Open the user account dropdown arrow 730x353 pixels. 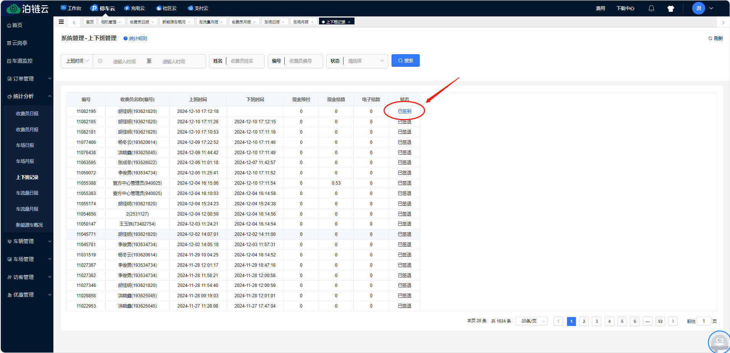711,8
